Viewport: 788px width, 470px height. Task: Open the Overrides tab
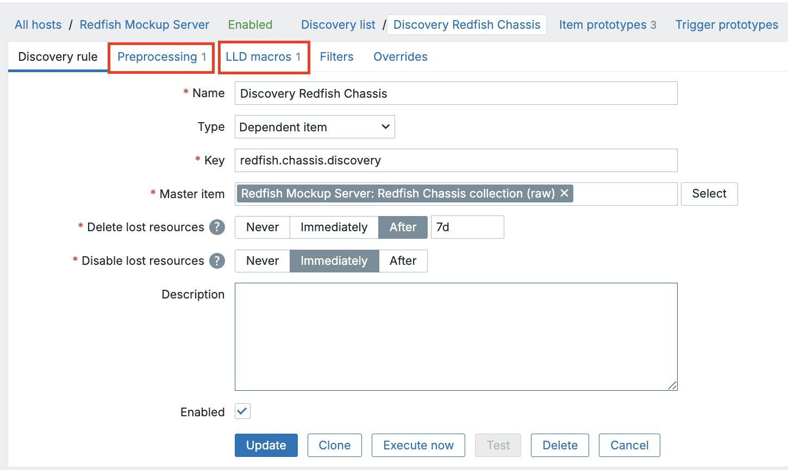click(400, 56)
